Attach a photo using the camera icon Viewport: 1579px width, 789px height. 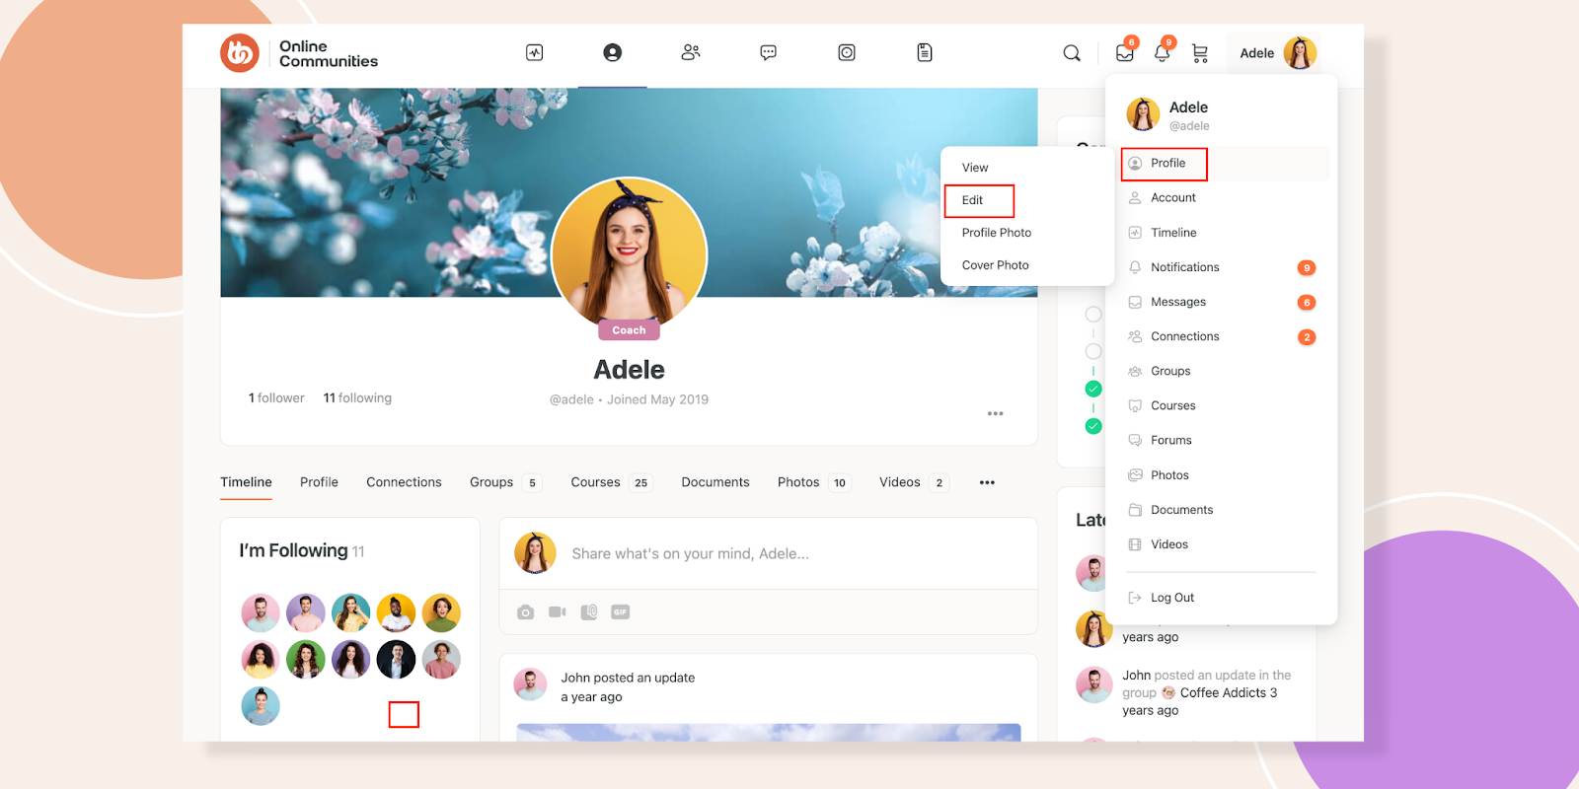pos(526,612)
